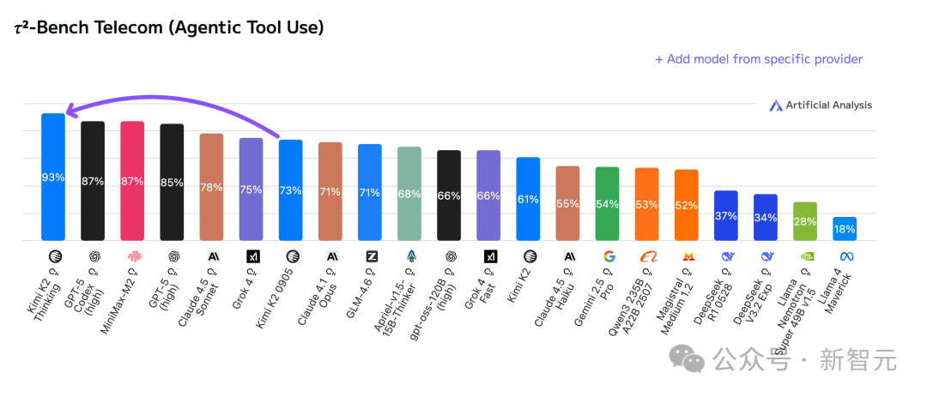Image resolution: width=927 pixels, height=397 pixels.
Task: Open the Artificial Analysis logo link
Action: [820, 105]
